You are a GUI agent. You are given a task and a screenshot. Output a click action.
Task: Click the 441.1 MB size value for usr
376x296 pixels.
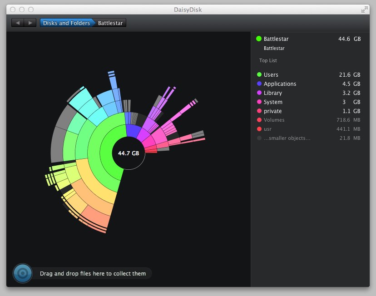pyautogui.click(x=348, y=129)
